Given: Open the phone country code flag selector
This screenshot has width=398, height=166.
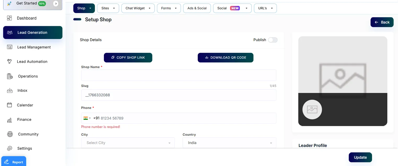Looking at the screenshot, I should click(x=87, y=118).
